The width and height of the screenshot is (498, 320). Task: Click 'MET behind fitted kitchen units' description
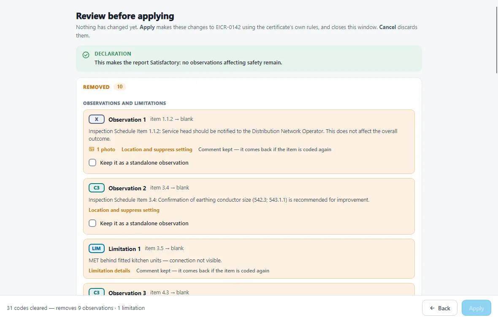point(155,261)
